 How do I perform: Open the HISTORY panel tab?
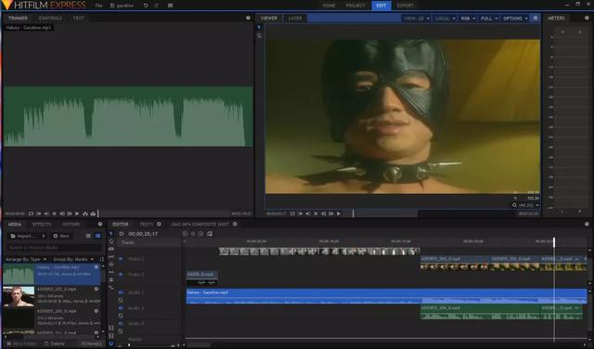(71, 225)
